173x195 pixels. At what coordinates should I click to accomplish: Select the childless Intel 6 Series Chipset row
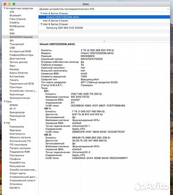[104, 21]
